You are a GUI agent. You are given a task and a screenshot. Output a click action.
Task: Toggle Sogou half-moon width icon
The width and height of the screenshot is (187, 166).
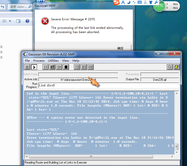129,2
